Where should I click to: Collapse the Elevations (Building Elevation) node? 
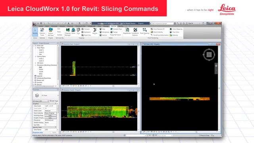tap(35, 65)
